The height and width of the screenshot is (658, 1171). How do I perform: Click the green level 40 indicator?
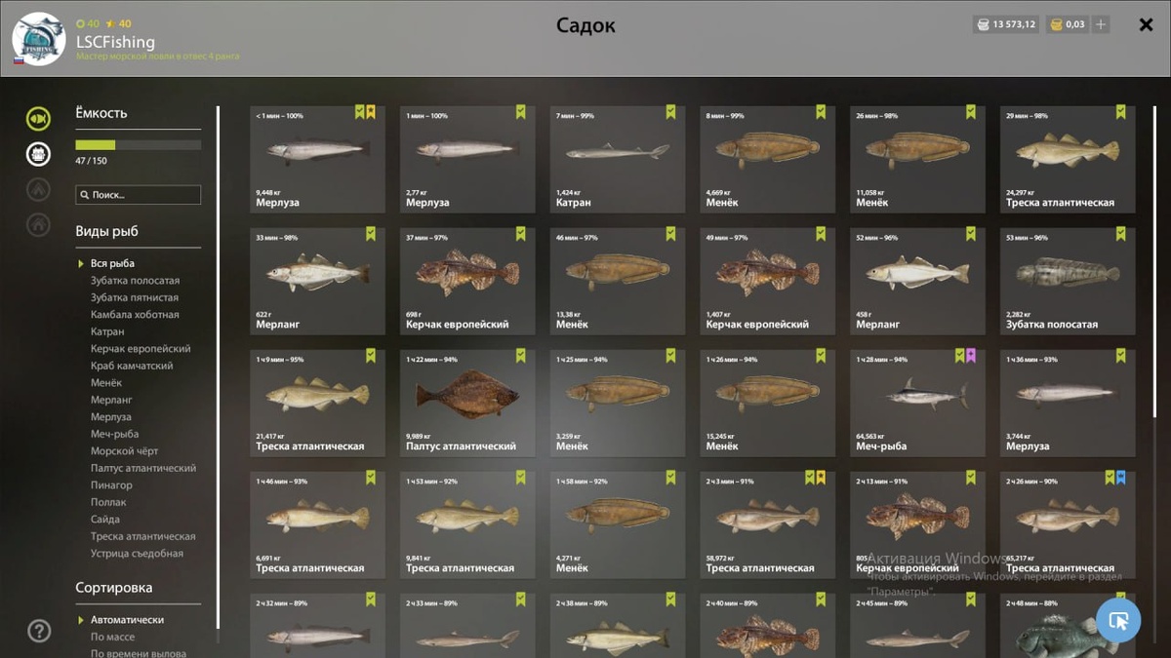pos(88,23)
